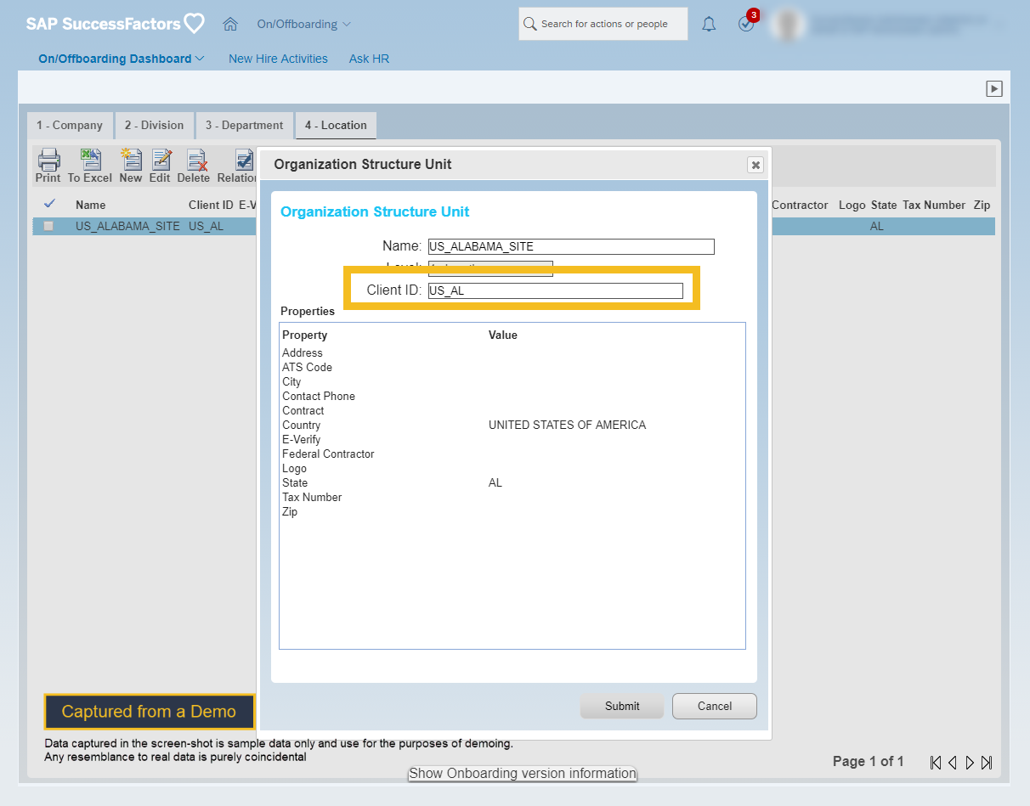
Task: Go to the first page
Action: click(936, 763)
